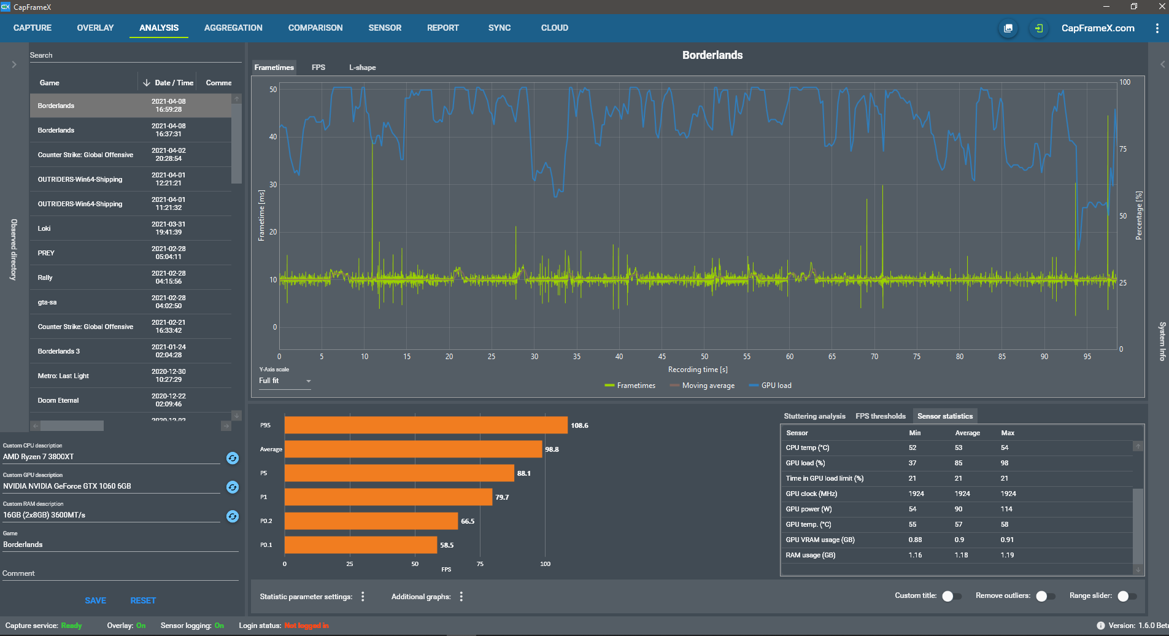Show the L-shape graph tab
Screen dimensions: 1169x636
pyautogui.click(x=363, y=68)
